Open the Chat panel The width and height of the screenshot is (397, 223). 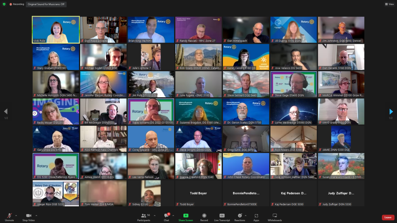(x=166, y=217)
